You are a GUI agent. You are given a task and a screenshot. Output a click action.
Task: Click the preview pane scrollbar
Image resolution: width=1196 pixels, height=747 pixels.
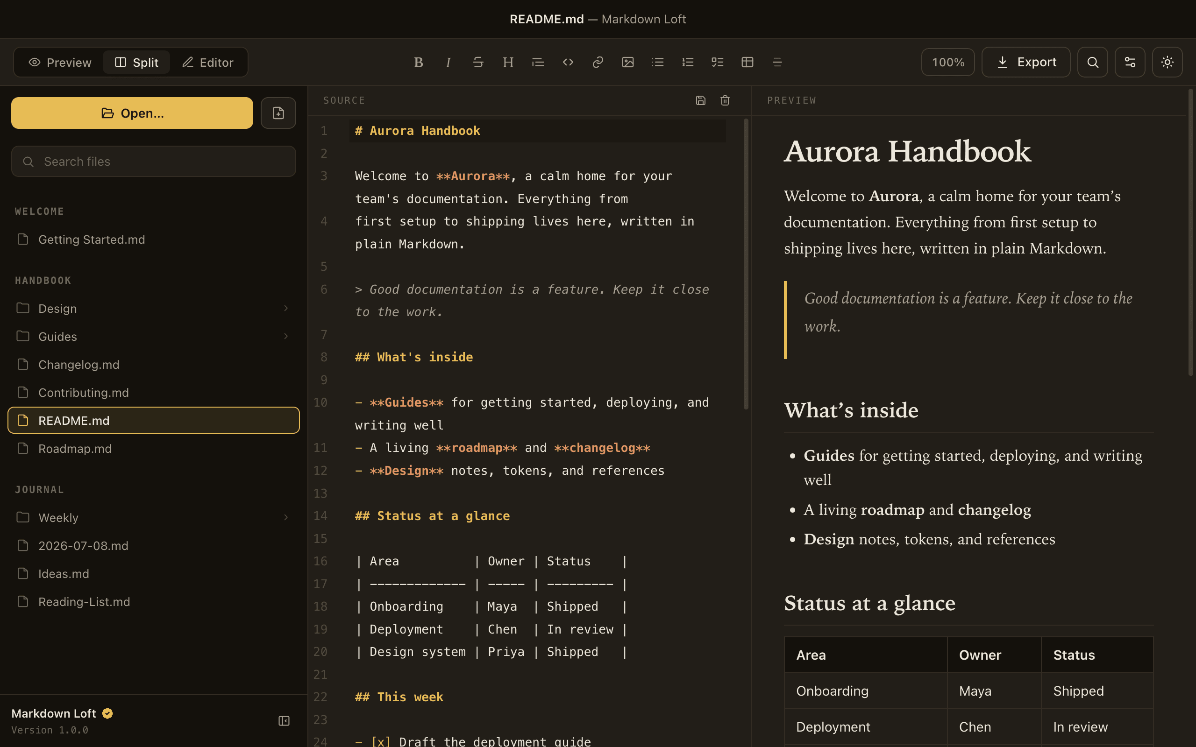point(1191,232)
